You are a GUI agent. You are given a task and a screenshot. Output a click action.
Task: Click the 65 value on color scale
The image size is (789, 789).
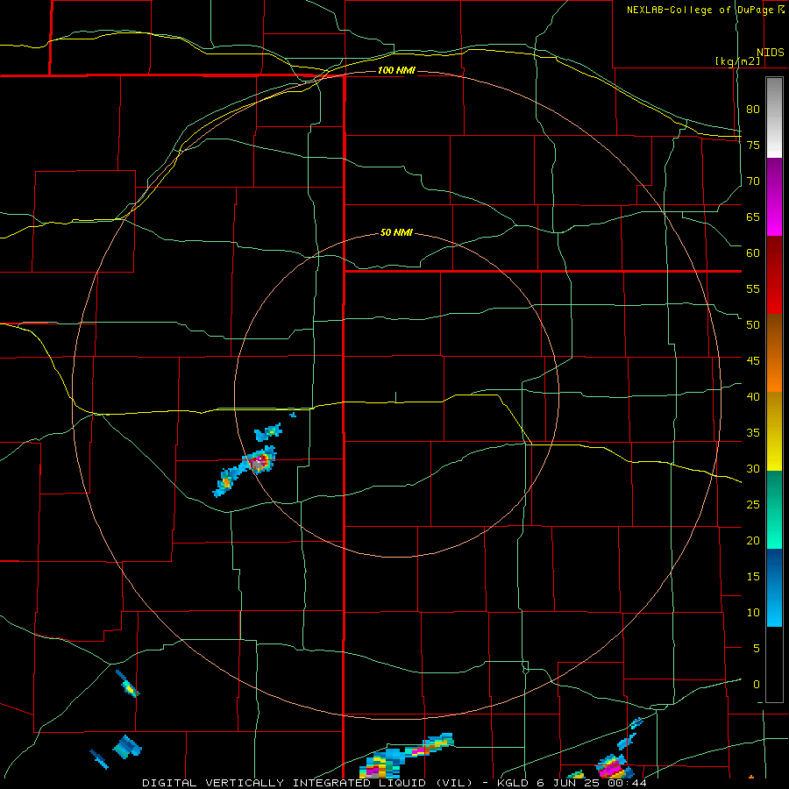753,217
